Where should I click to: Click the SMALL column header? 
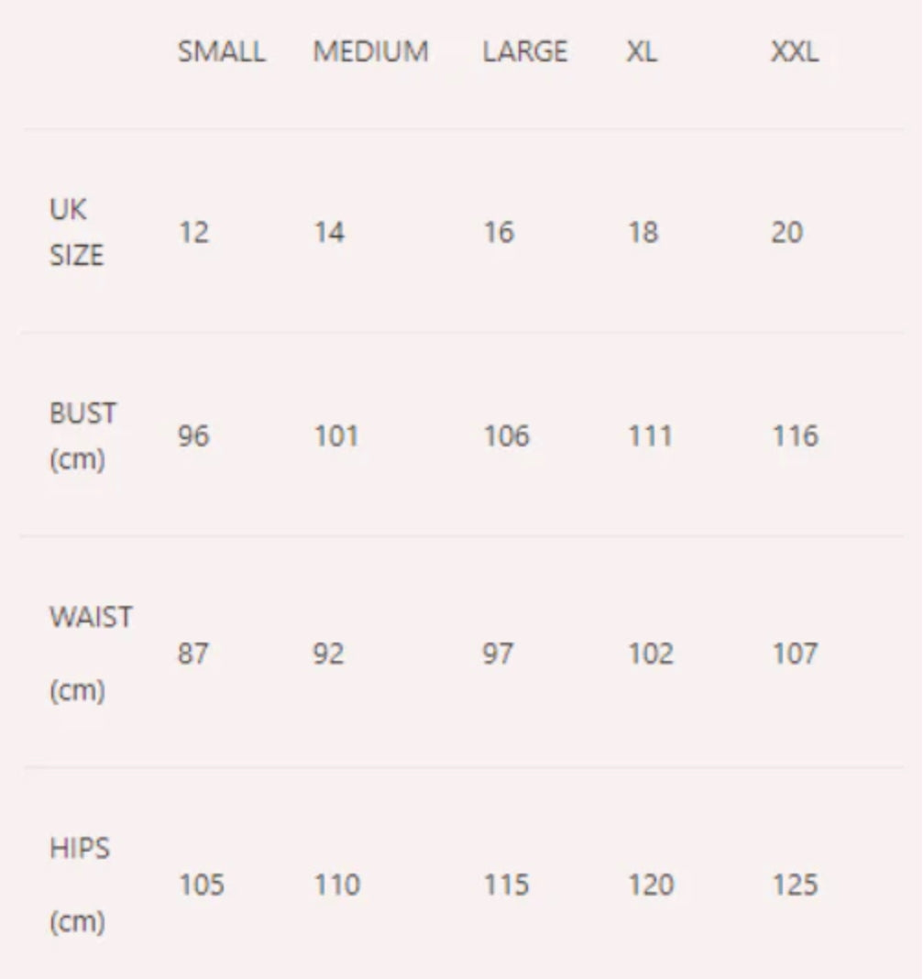(222, 52)
